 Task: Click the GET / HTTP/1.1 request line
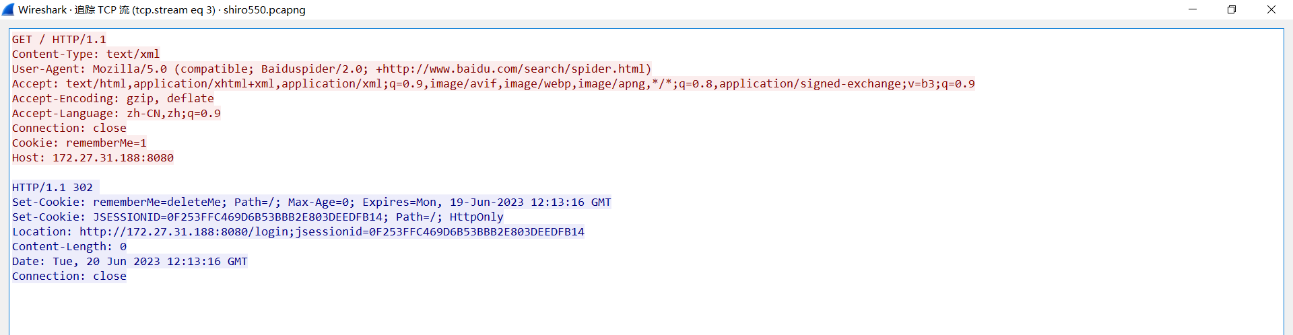click(59, 40)
